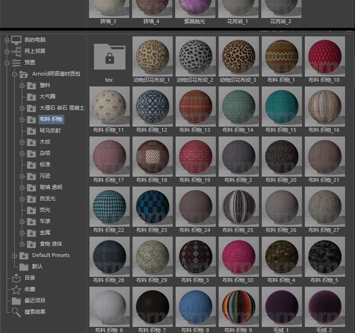Viewport: 355px width, 333px height.
Task: Click the locked folder icon beside 塑料
Action: click(x=31, y=85)
